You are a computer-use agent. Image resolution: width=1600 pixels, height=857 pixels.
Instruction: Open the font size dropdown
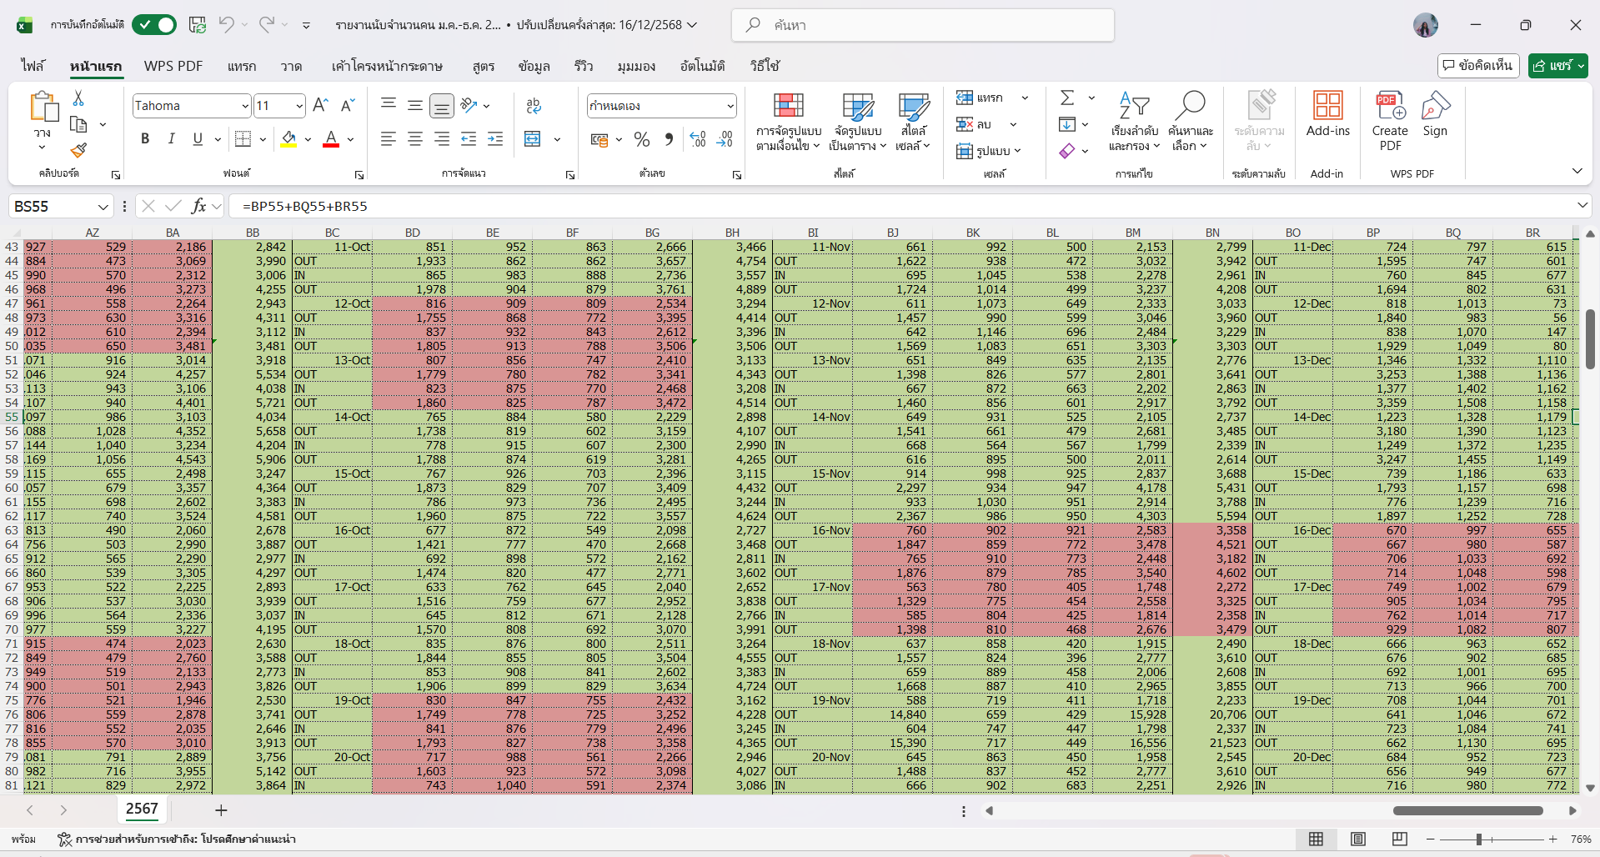point(299,106)
